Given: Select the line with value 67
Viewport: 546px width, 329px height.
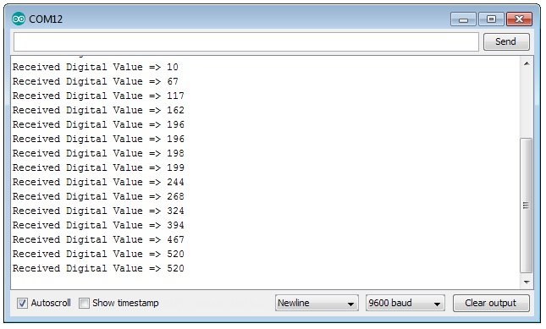Looking at the screenshot, I should 96,81.
